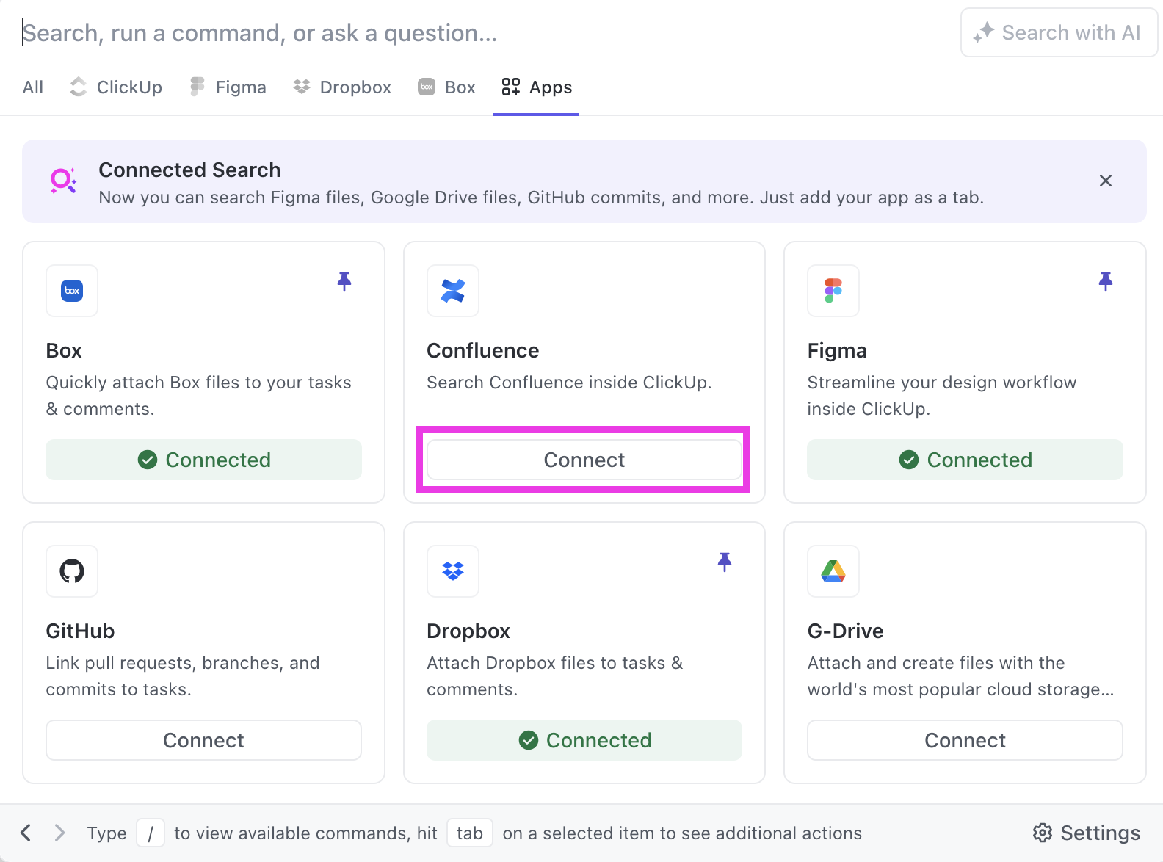Open the Dropbox search tab

(x=342, y=87)
